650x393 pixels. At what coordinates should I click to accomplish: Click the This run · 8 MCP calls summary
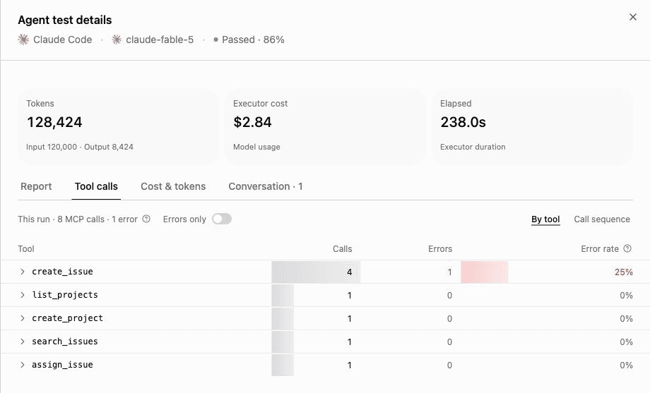click(78, 219)
